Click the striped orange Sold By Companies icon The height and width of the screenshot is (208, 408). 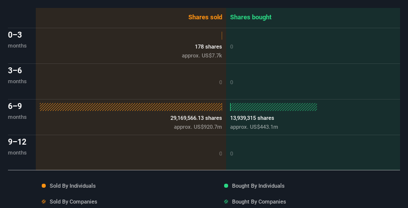44,202
